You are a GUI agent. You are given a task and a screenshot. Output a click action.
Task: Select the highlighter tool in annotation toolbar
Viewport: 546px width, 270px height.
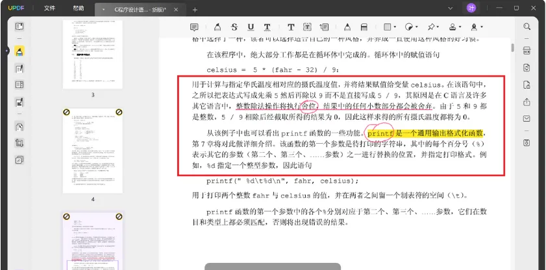(217, 27)
